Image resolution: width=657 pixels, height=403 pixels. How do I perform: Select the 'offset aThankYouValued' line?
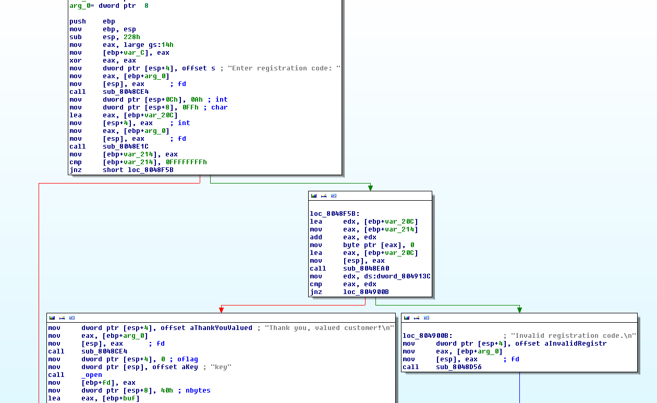tap(221, 328)
